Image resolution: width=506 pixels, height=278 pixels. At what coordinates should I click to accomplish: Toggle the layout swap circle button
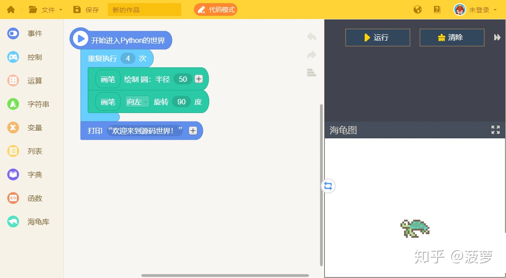coord(328,186)
